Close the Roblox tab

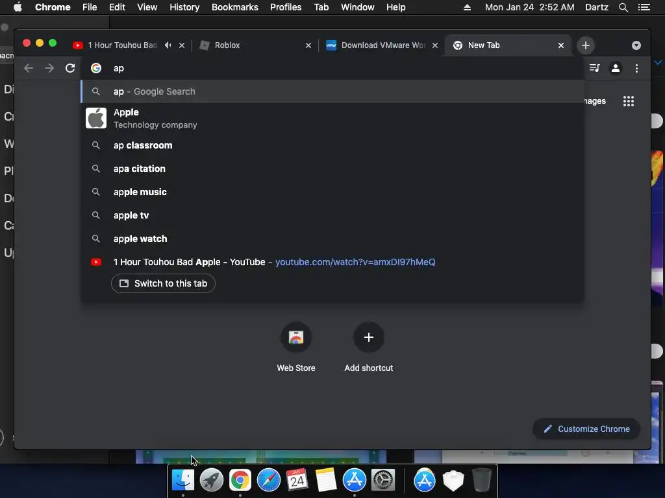point(308,45)
